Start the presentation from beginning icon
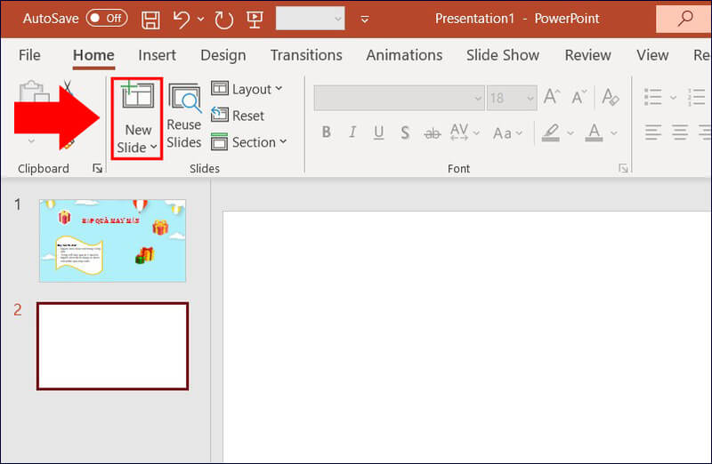The width and height of the screenshot is (712, 464). pos(255,19)
